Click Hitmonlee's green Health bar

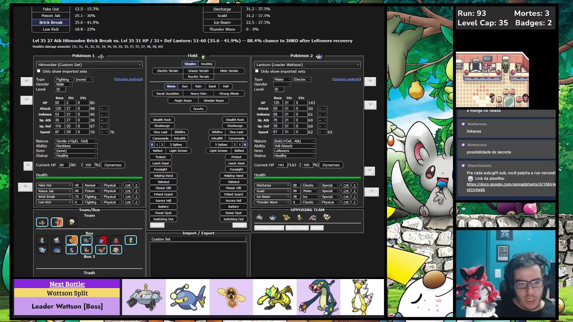[90, 178]
